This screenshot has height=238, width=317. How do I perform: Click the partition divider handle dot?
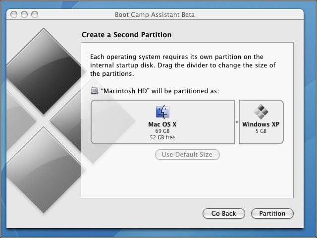(237, 122)
